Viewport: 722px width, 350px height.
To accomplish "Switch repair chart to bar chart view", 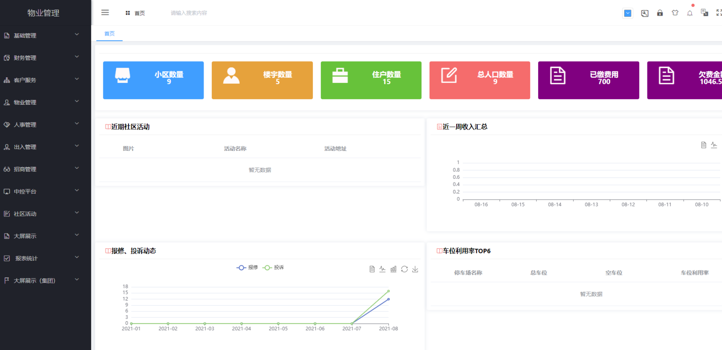I will [393, 269].
